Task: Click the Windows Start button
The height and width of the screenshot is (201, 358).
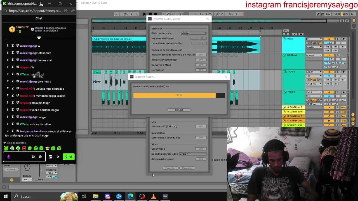Action: tap(5, 196)
